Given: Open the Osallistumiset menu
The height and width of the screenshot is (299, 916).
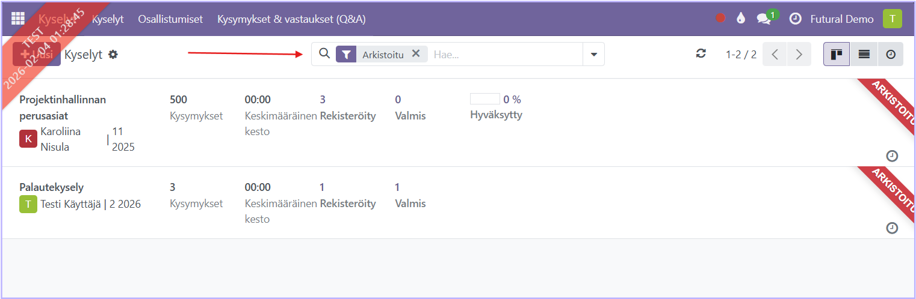Looking at the screenshot, I should (170, 19).
